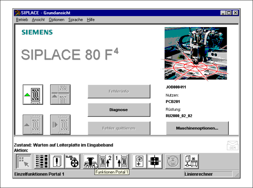Click the Diagnose button
Image resolution: width=253 pixels, height=188 pixels.
click(119, 110)
